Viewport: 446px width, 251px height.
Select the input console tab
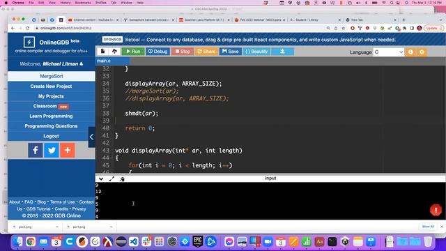point(270,178)
